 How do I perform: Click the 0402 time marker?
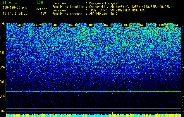(37, 25)
